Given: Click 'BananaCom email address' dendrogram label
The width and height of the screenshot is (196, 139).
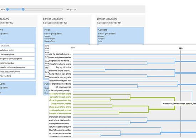Looking at the screenshot, I should point(60,117).
